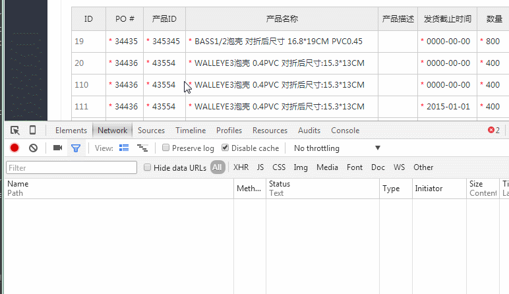
Task: Click the 产品描述 column header
Action: pyautogui.click(x=398, y=19)
